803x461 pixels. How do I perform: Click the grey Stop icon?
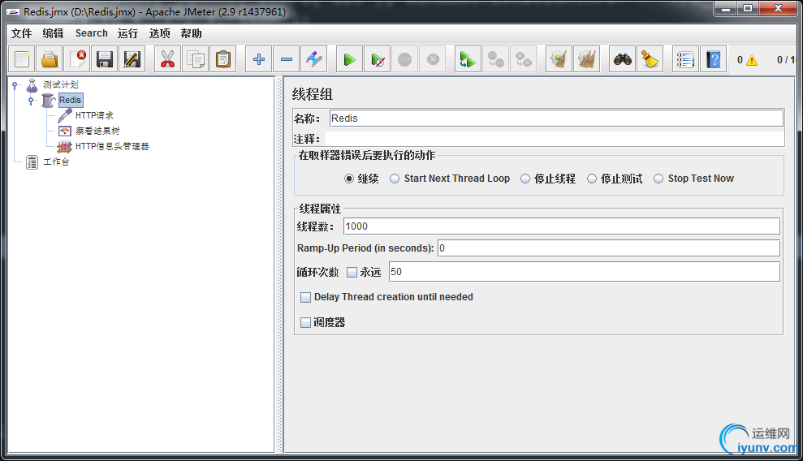[x=405, y=59]
